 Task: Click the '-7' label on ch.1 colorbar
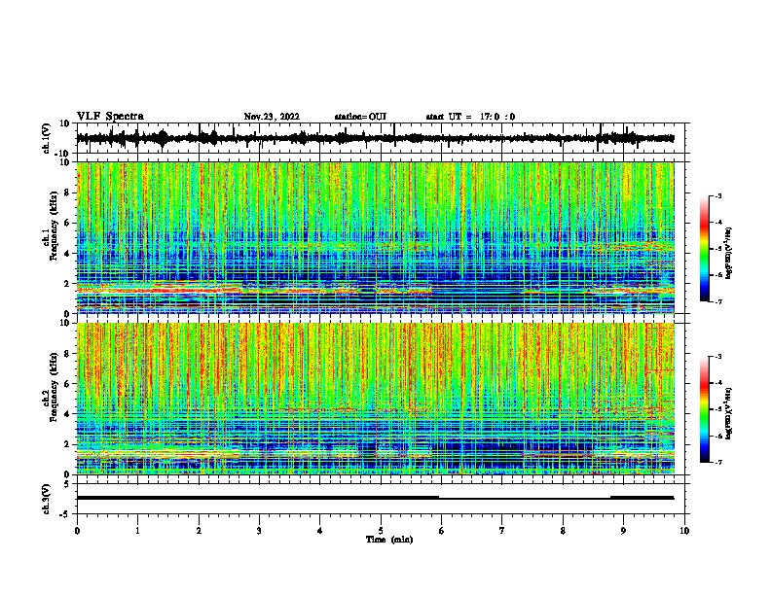717,301
